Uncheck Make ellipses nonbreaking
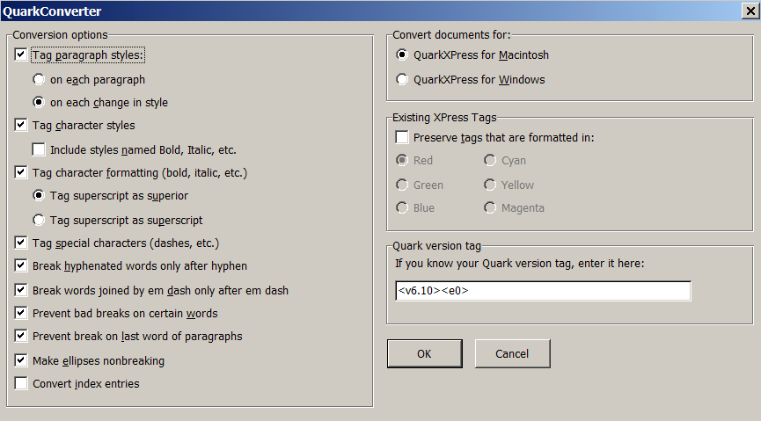The height and width of the screenshot is (421, 761). [21, 360]
